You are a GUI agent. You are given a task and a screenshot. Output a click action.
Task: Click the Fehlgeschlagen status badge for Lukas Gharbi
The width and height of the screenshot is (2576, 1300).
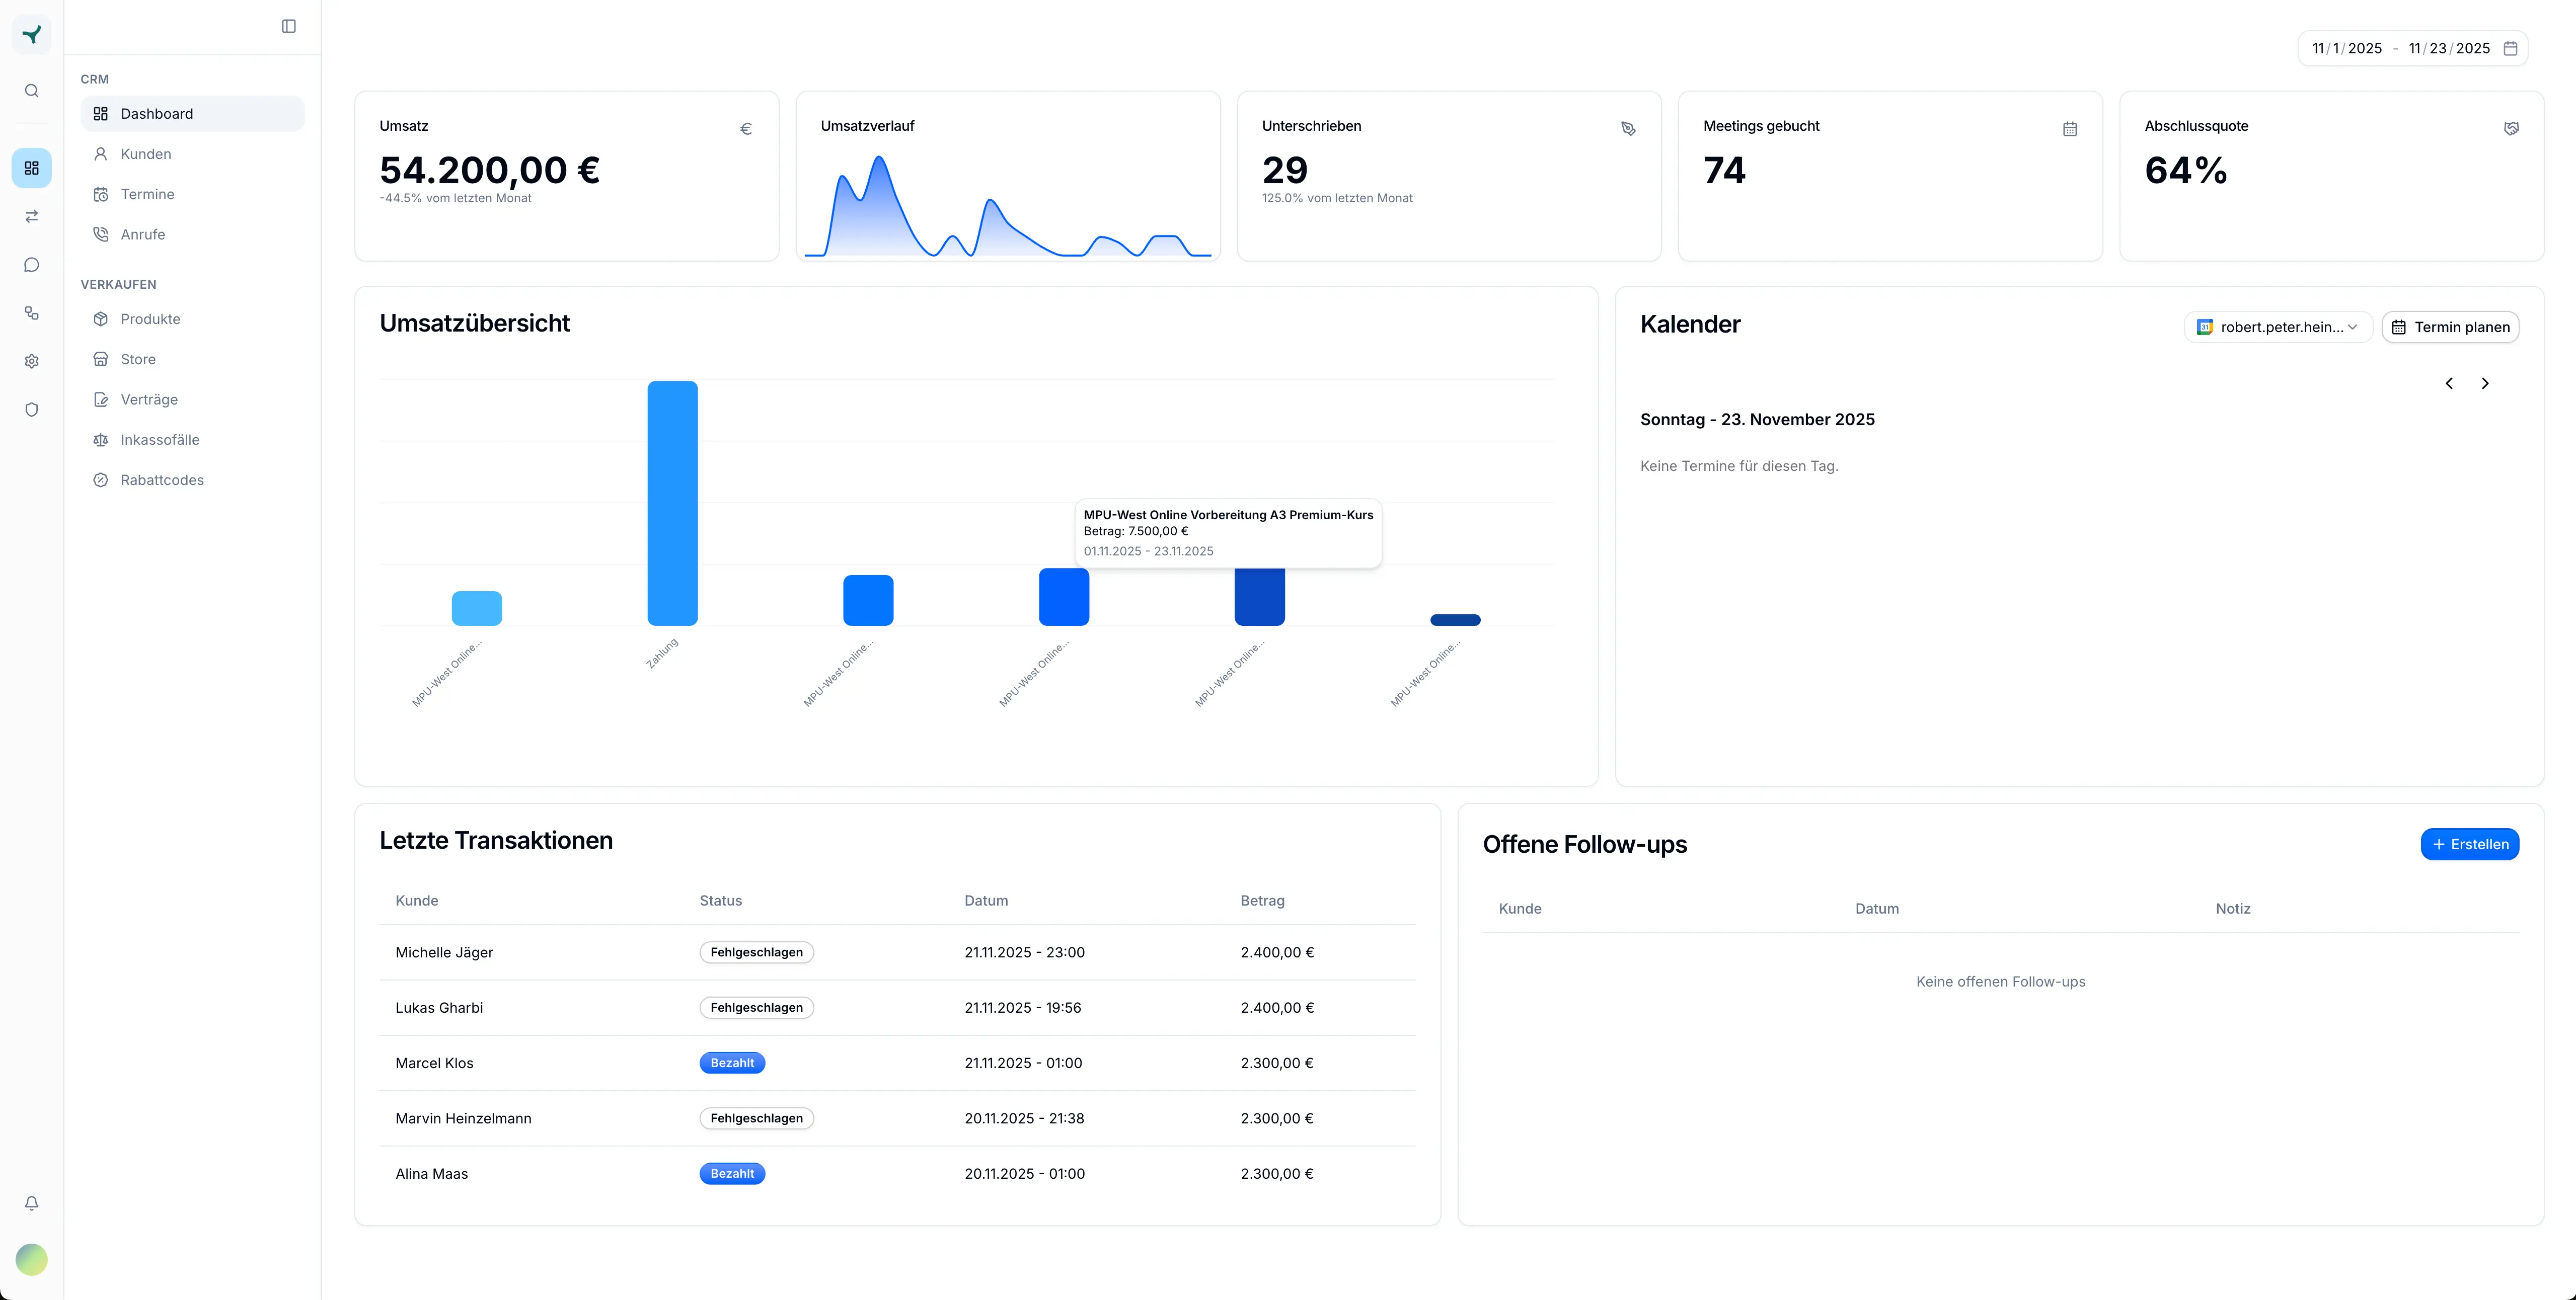point(756,1007)
